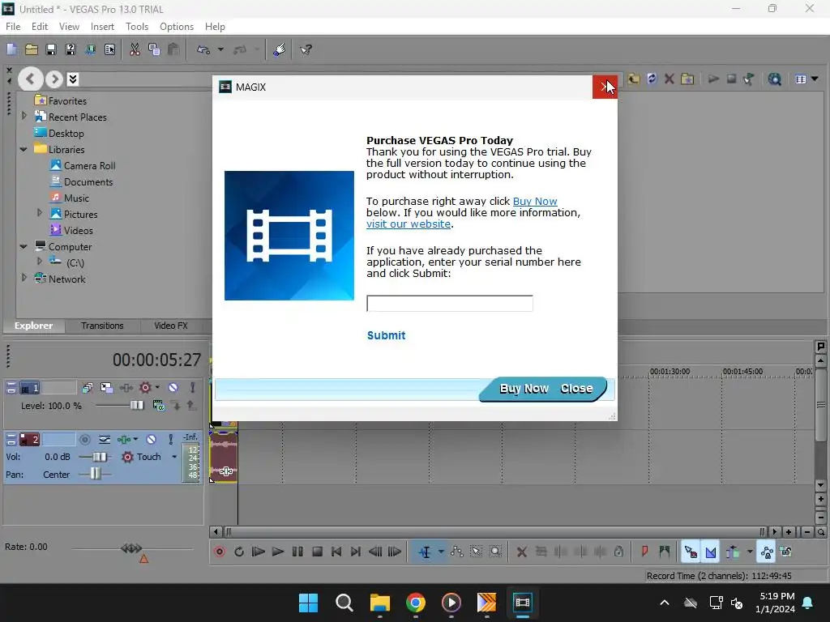Screen dimensions: 830x622
Task: Open the Insert menu
Action: coord(102,27)
